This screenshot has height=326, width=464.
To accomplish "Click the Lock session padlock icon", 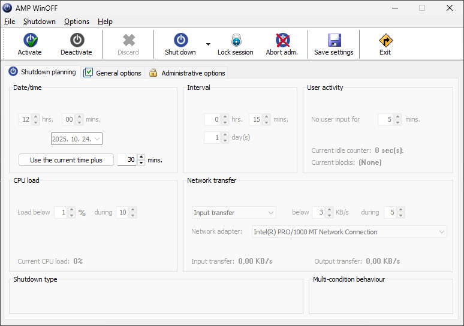I will point(235,40).
